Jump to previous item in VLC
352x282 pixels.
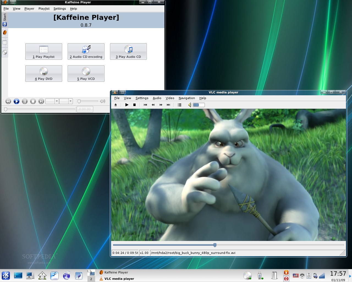point(145,105)
